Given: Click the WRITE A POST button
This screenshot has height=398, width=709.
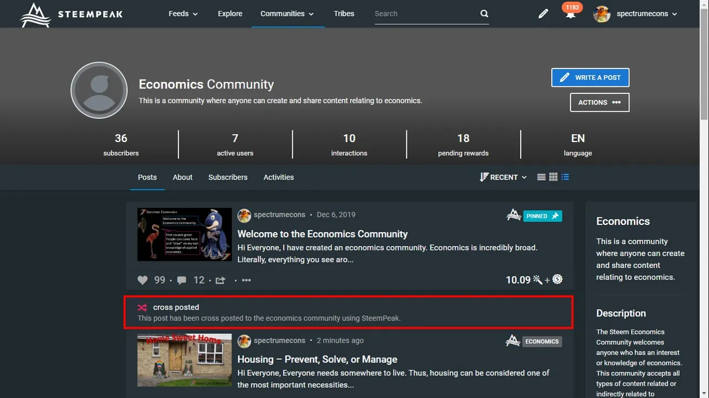Looking at the screenshot, I should [x=590, y=77].
